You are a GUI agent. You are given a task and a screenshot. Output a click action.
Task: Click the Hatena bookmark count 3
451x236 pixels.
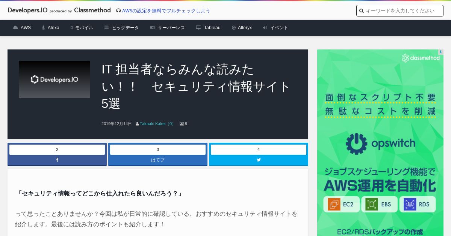point(158,149)
